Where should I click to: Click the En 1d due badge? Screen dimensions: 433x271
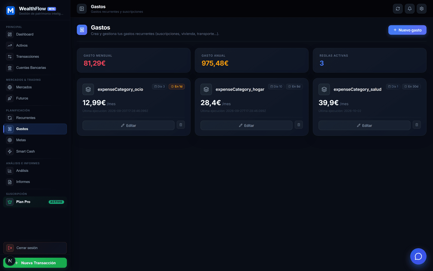177,87
